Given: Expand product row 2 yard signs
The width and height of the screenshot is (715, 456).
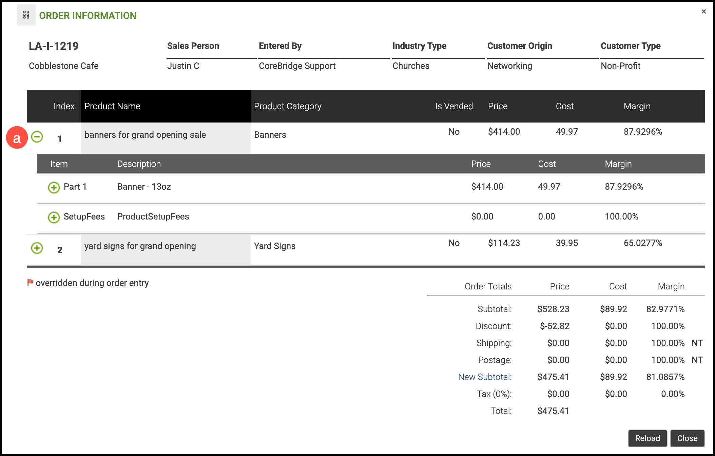Looking at the screenshot, I should click(37, 248).
